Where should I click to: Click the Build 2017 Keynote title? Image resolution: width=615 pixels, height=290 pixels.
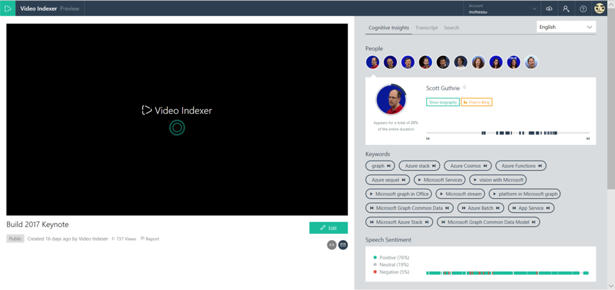(x=38, y=225)
